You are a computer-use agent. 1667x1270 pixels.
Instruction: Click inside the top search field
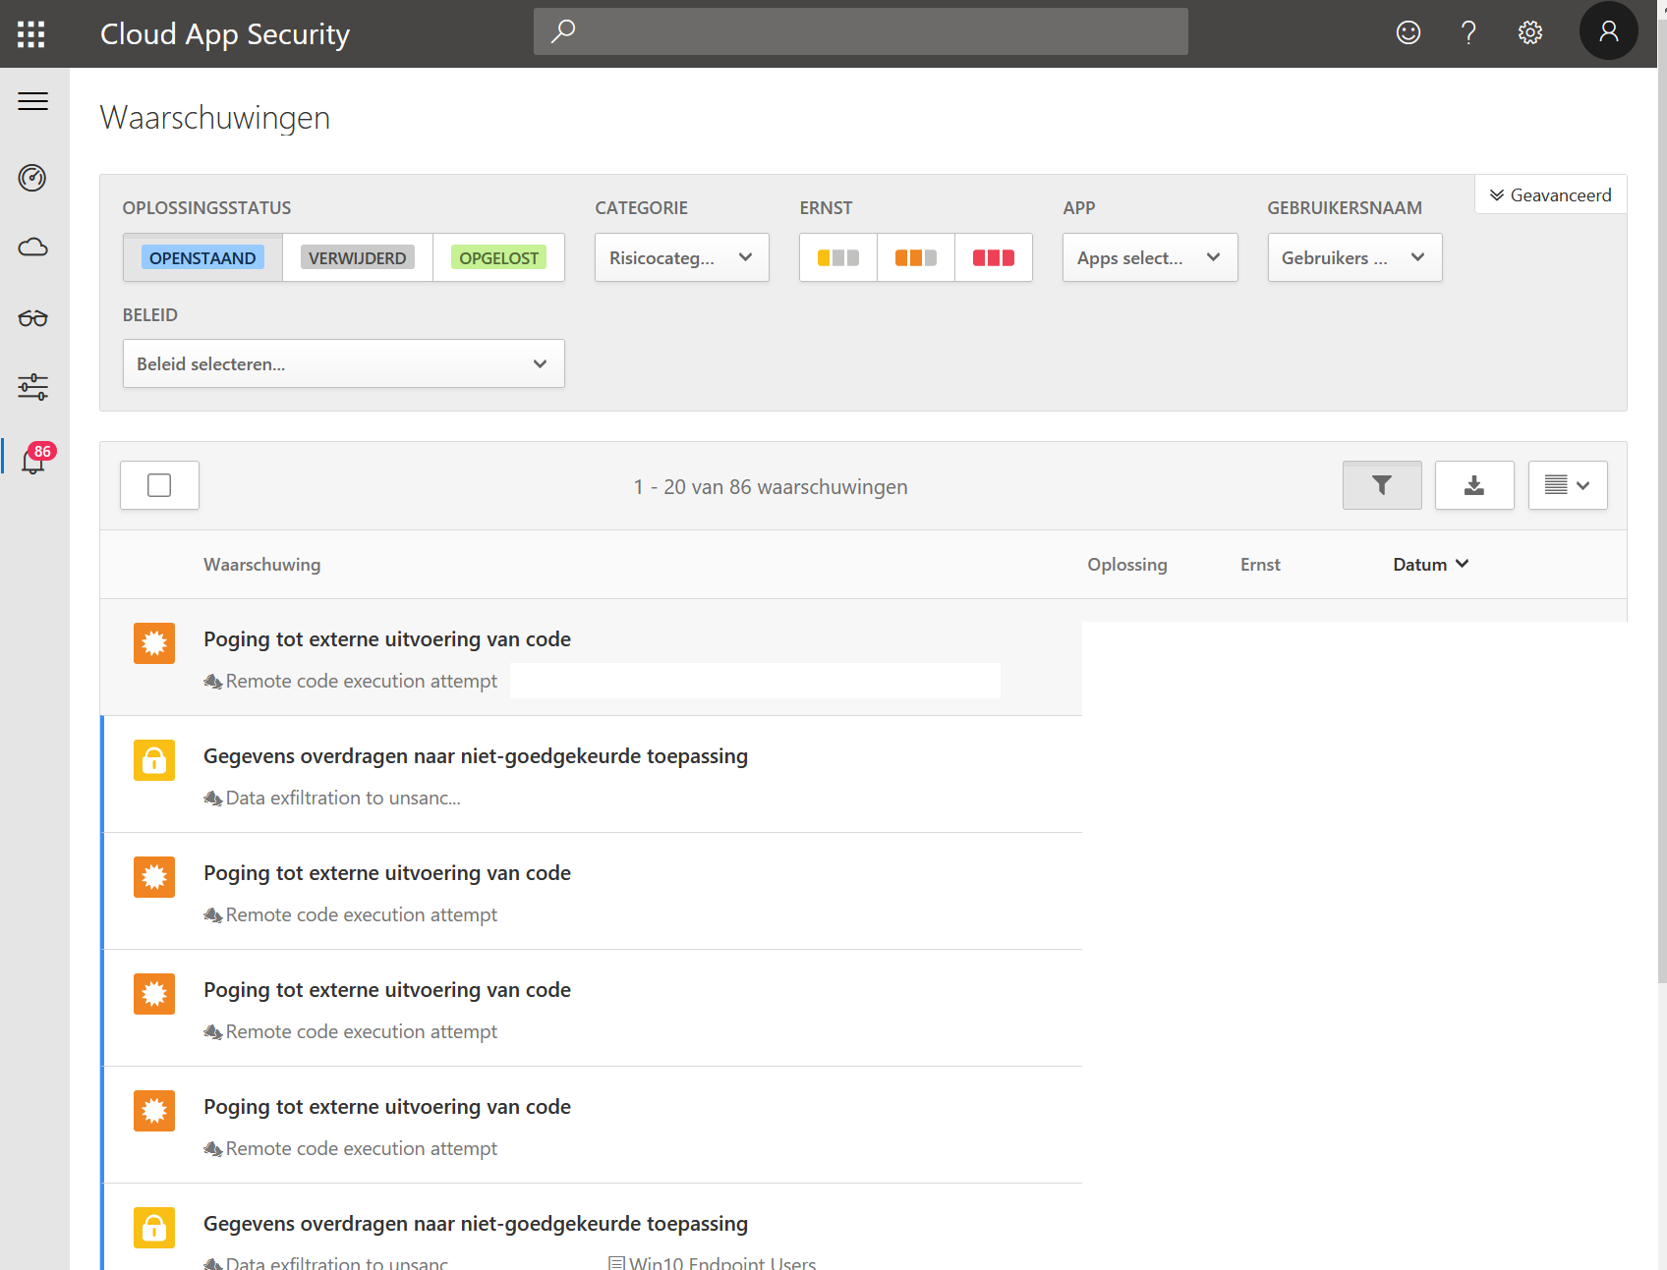click(x=860, y=30)
